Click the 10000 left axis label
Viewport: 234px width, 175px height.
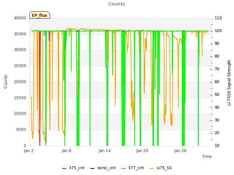pyautogui.click(x=20, y=113)
